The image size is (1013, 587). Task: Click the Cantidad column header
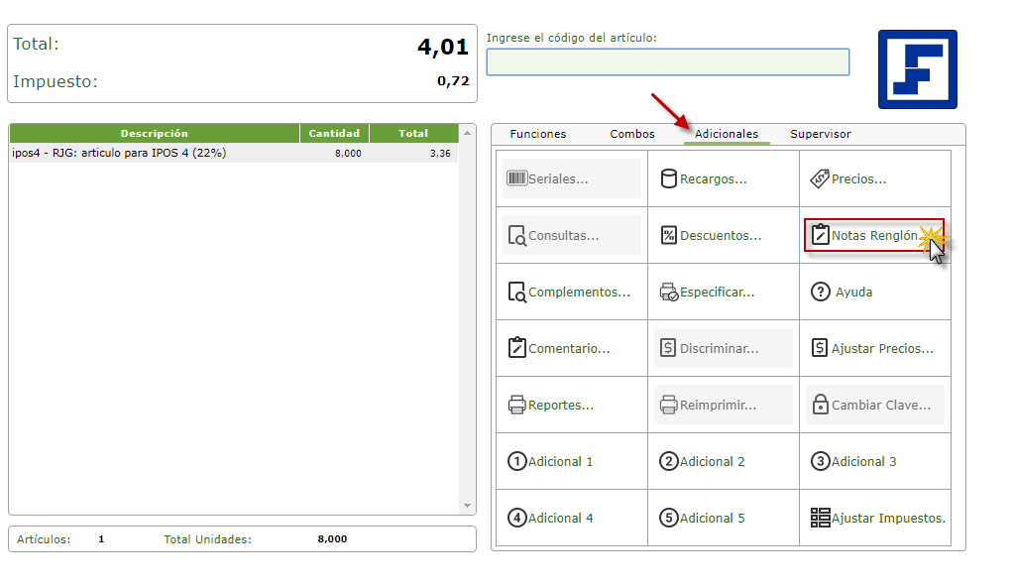click(334, 133)
